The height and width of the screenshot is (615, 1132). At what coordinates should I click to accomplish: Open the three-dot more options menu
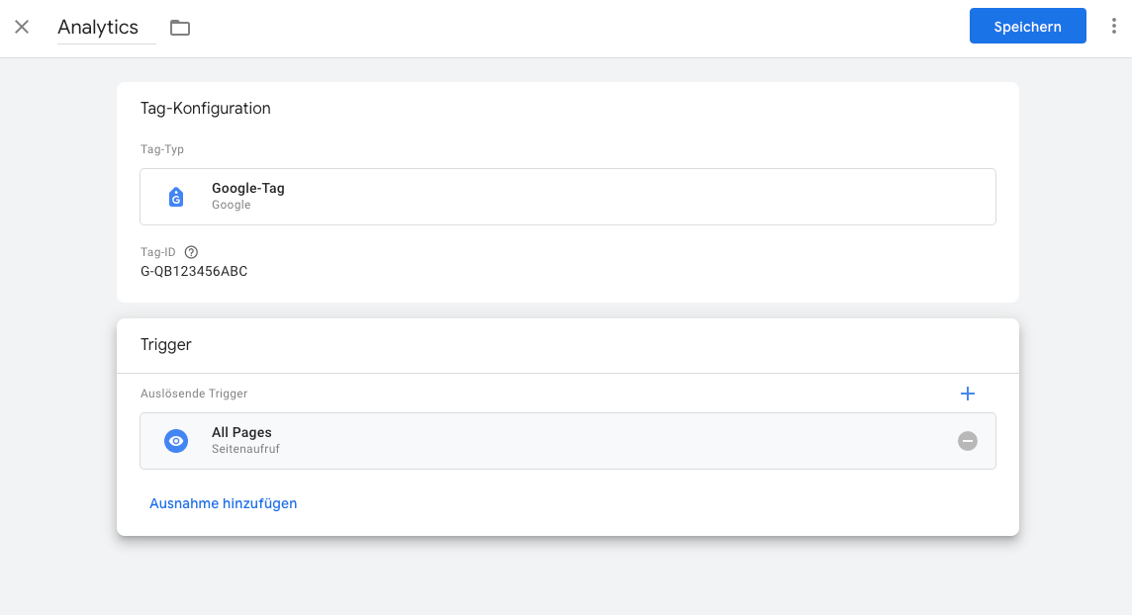tap(1114, 27)
